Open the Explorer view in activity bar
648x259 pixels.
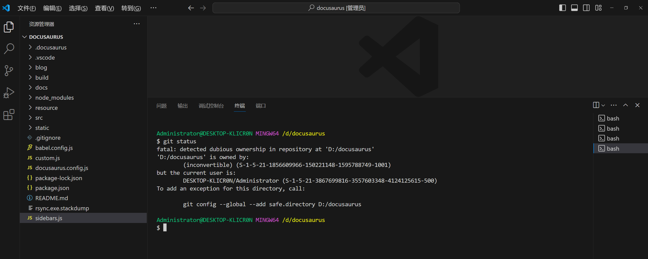pos(9,27)
